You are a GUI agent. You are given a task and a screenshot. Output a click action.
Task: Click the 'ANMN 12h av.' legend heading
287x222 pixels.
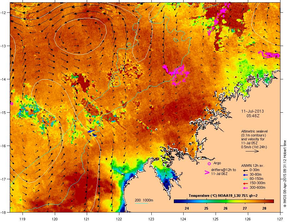click(252, 166)
